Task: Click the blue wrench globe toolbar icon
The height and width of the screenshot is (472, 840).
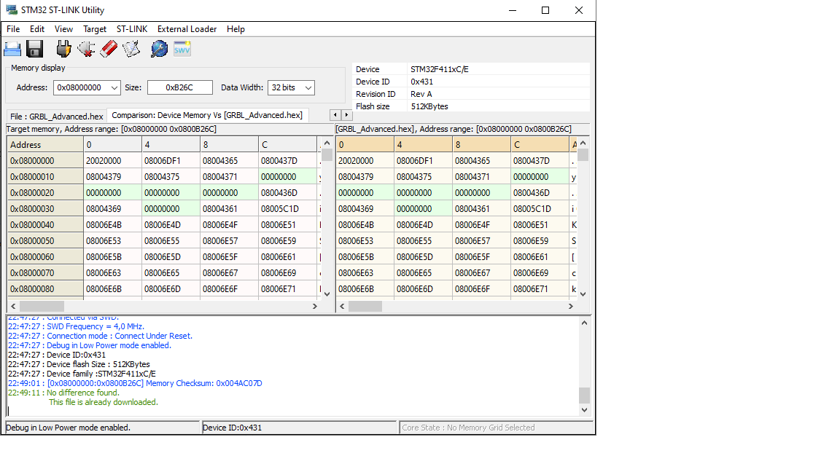Action: pyautogui.click(x=159, y=50)
